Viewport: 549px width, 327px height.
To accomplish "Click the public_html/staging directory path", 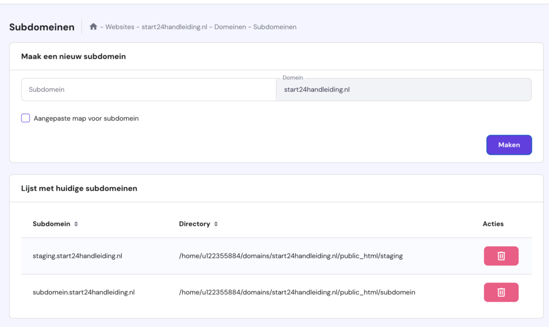I will (291, 256).
